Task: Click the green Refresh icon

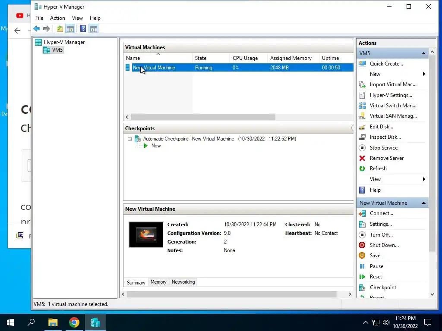Action: (x=362, y=169)
